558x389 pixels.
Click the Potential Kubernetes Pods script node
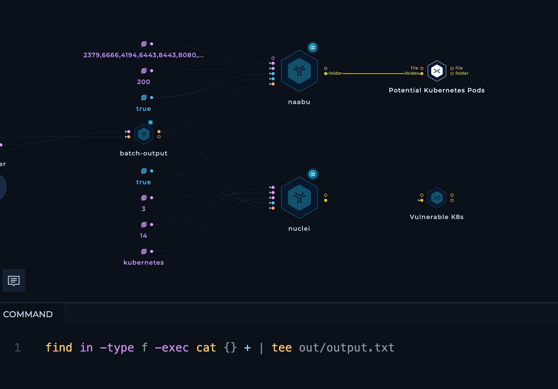coord(437,71)
